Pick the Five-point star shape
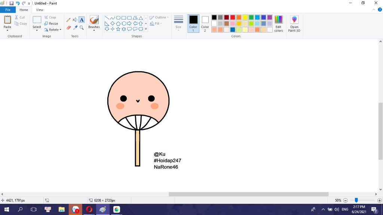 pyautogui.click(x=118, y=29)
